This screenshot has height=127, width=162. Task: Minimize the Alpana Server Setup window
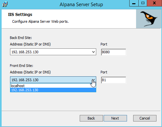134,3
